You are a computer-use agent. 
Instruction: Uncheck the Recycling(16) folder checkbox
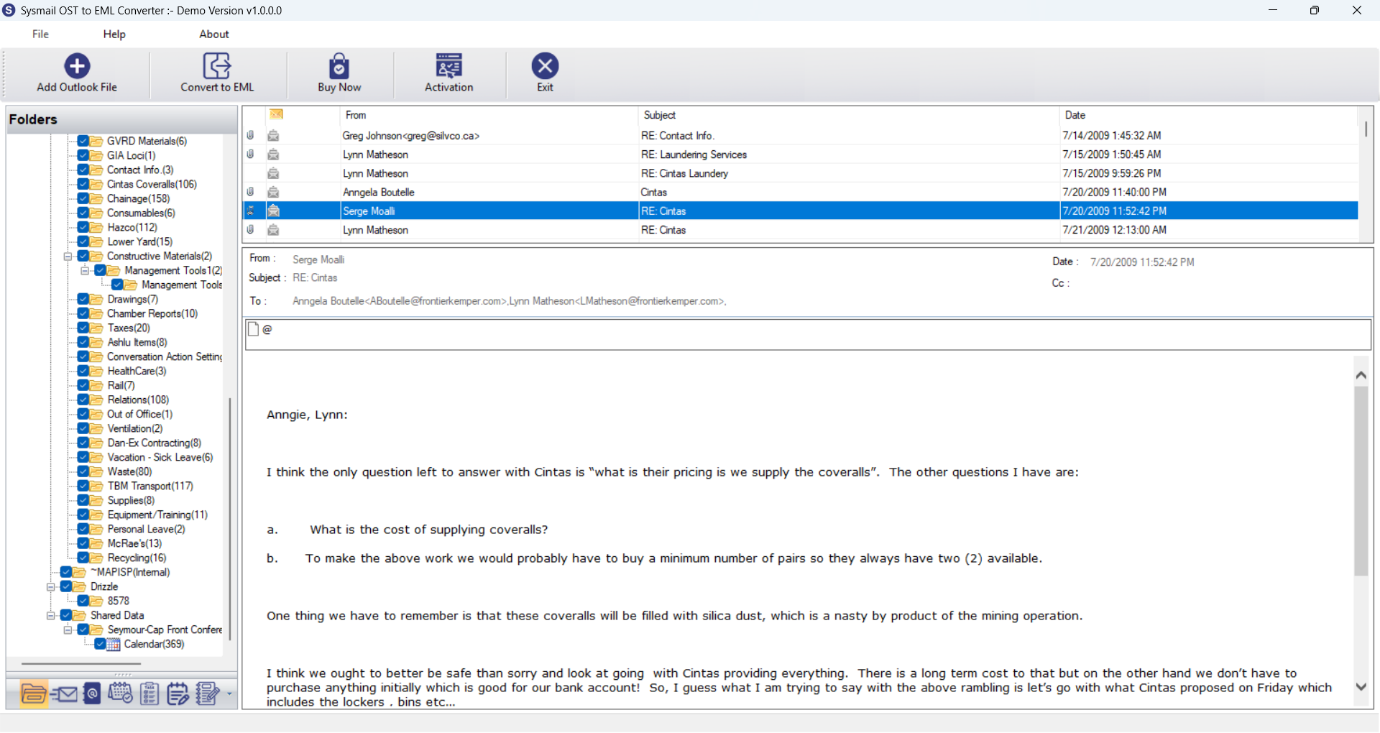[83, 558]
